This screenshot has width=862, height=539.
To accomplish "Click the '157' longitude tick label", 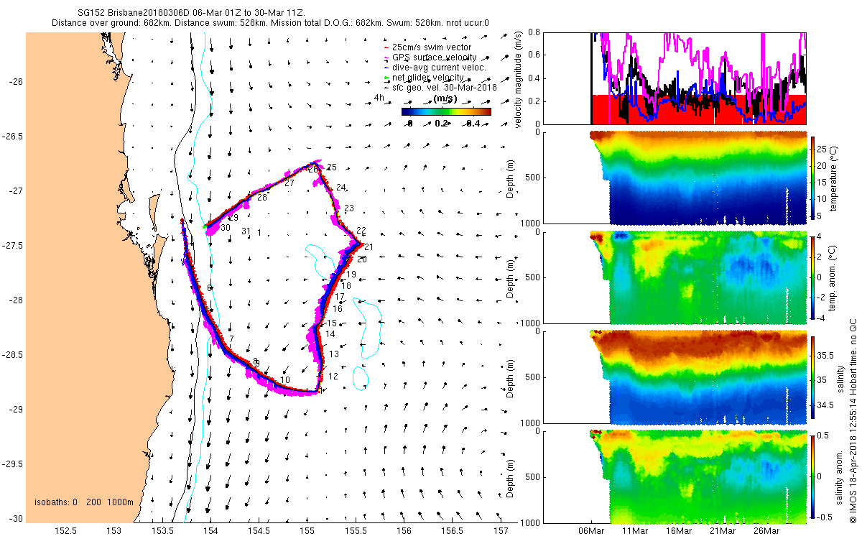I will tap(501, 531).
